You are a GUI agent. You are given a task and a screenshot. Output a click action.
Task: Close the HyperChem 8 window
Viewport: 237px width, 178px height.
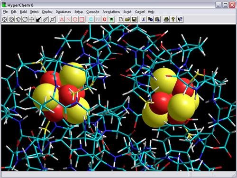coord(232,5)
